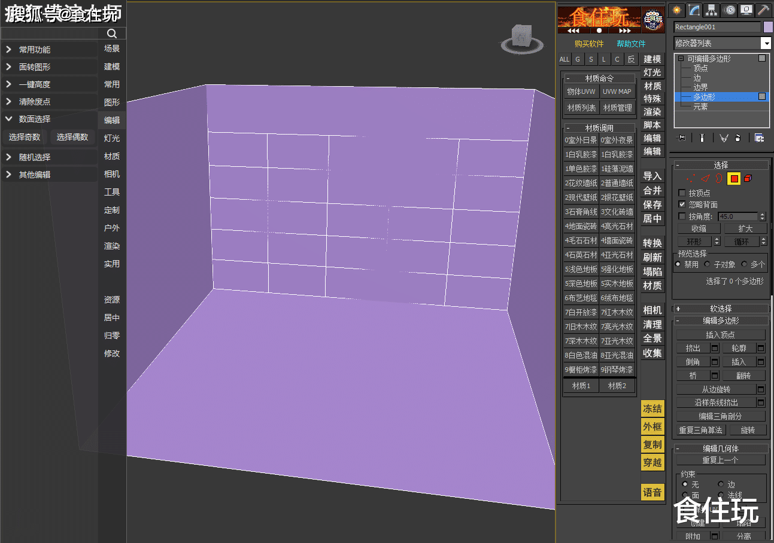Open the Hierarchy panel tab
This screenshot has height=543, width=774.
pyautogui.click(x=712, y=10)
